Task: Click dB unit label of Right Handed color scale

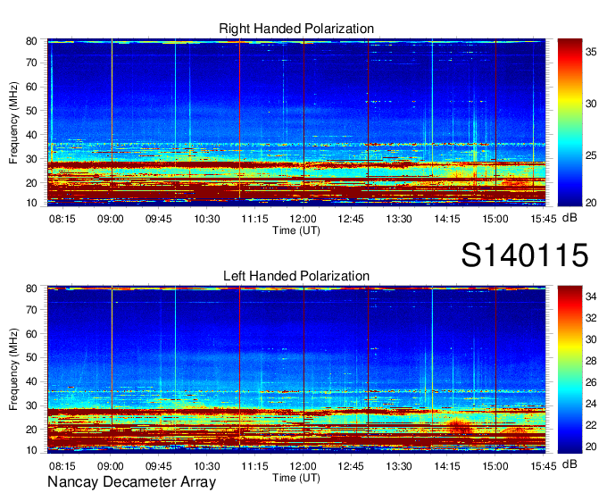Action: (570, 218)
